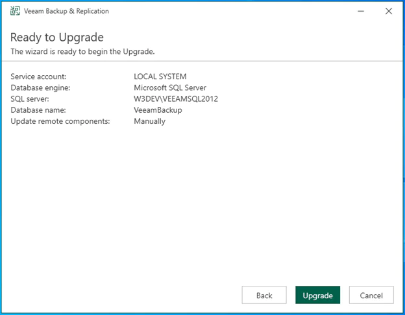Screen dimensions: 405x315
Task: Click the LOCAL SYSTEM value
Action: coord(160,76)
